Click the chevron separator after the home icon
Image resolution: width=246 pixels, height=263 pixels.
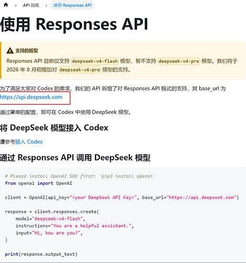[16, 5]
